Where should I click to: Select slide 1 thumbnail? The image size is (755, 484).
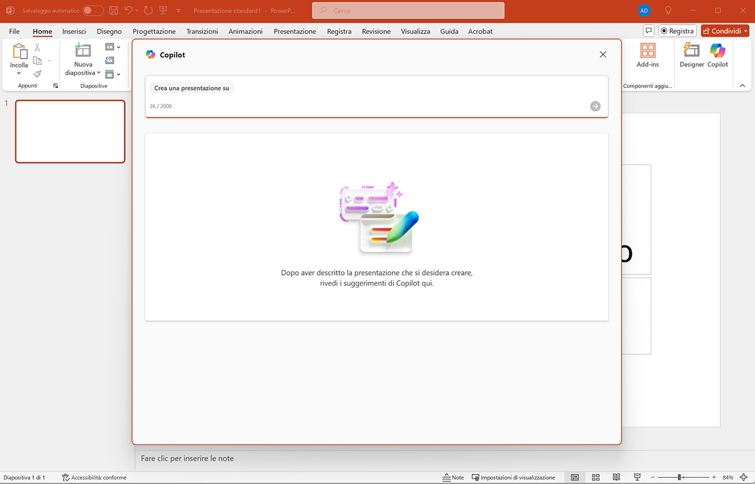coord(70,132)
